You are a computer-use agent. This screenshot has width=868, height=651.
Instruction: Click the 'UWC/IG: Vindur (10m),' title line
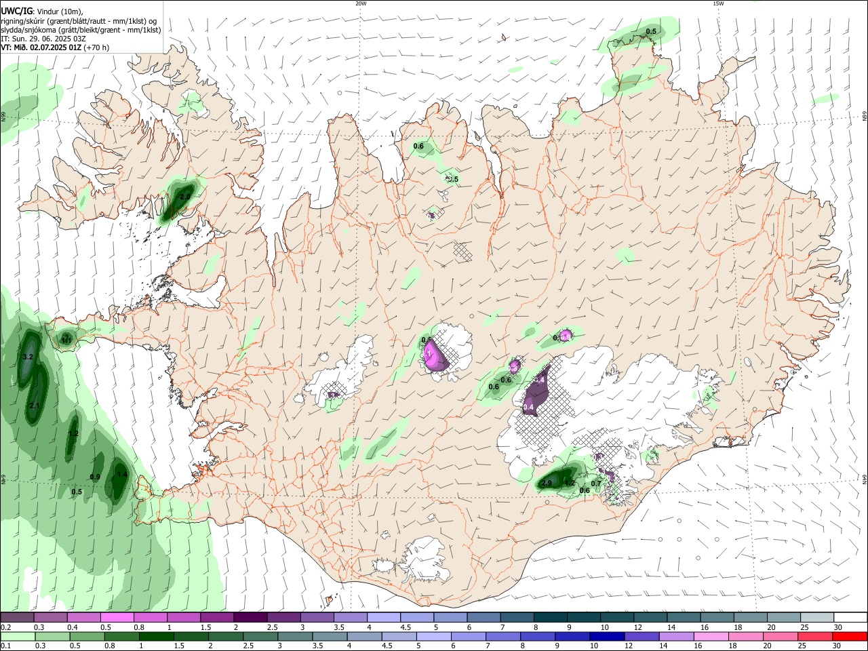point(42,11)
